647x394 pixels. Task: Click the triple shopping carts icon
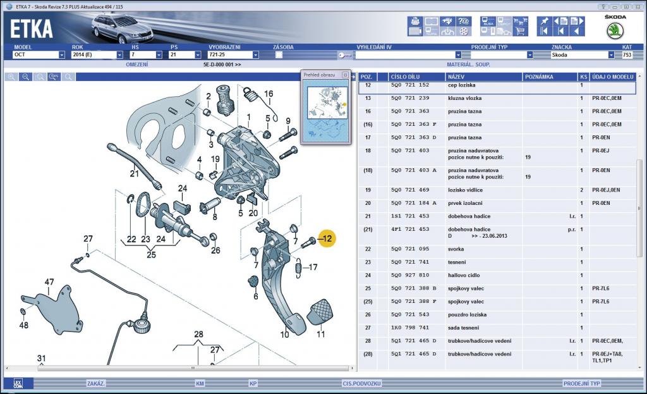(x=521, y=21)
